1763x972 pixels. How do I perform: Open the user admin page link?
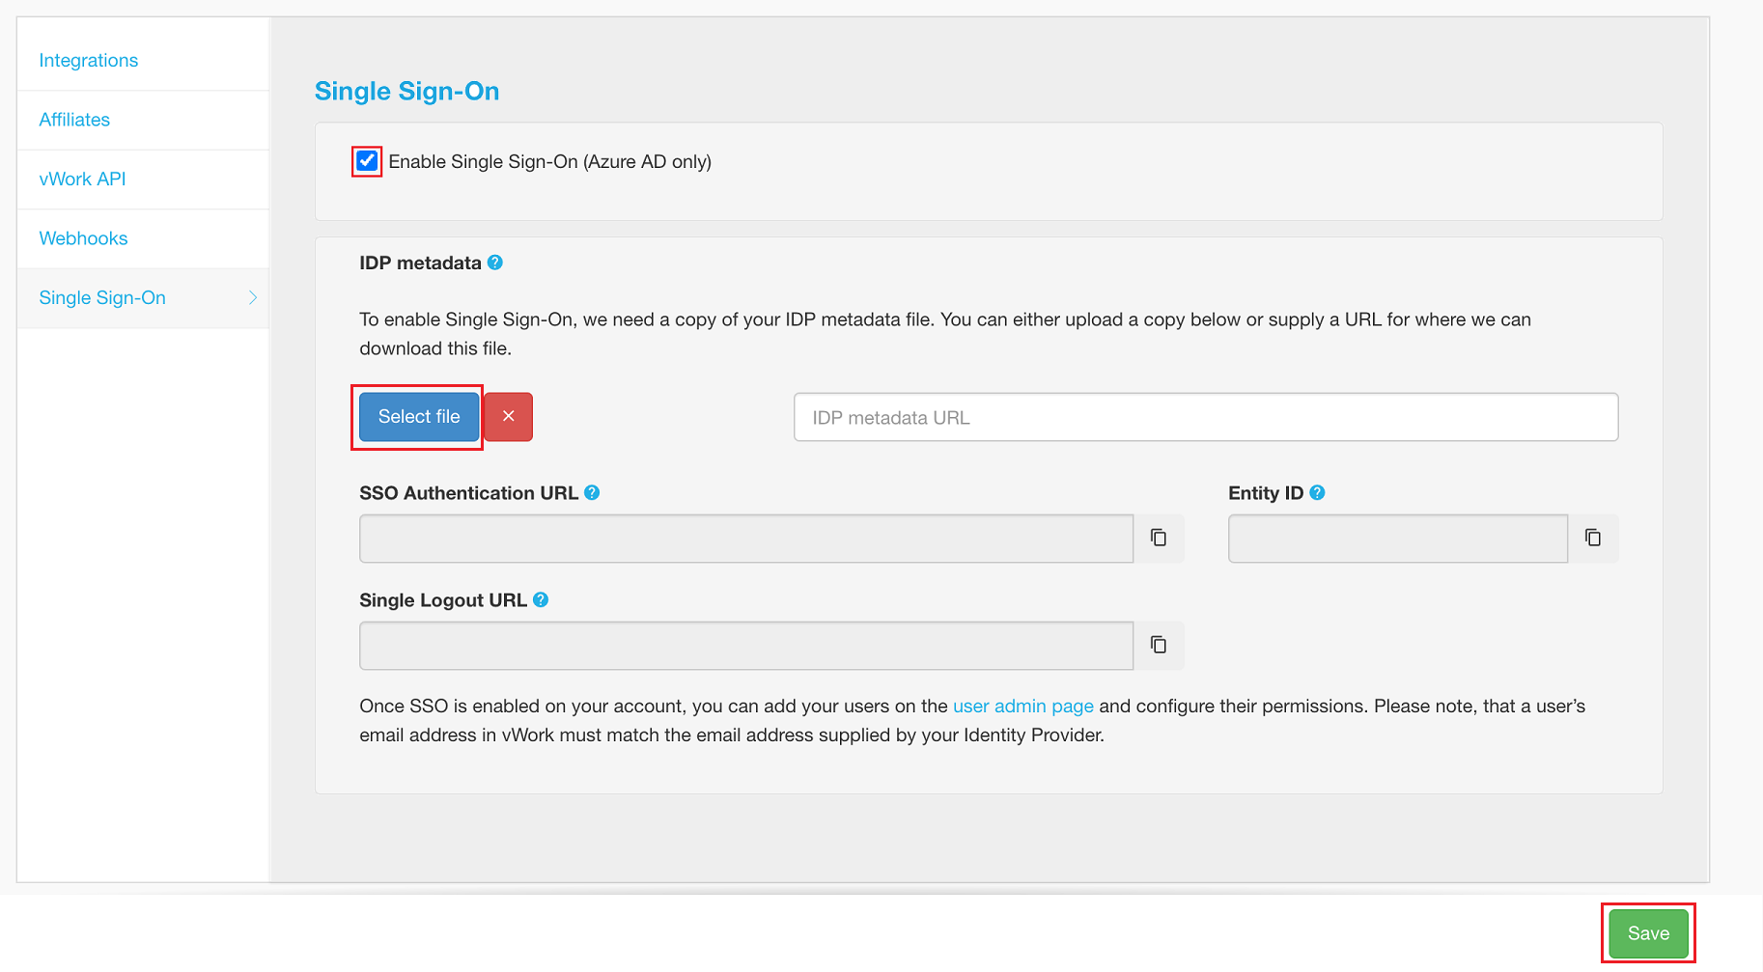[x=1022, y=706]
